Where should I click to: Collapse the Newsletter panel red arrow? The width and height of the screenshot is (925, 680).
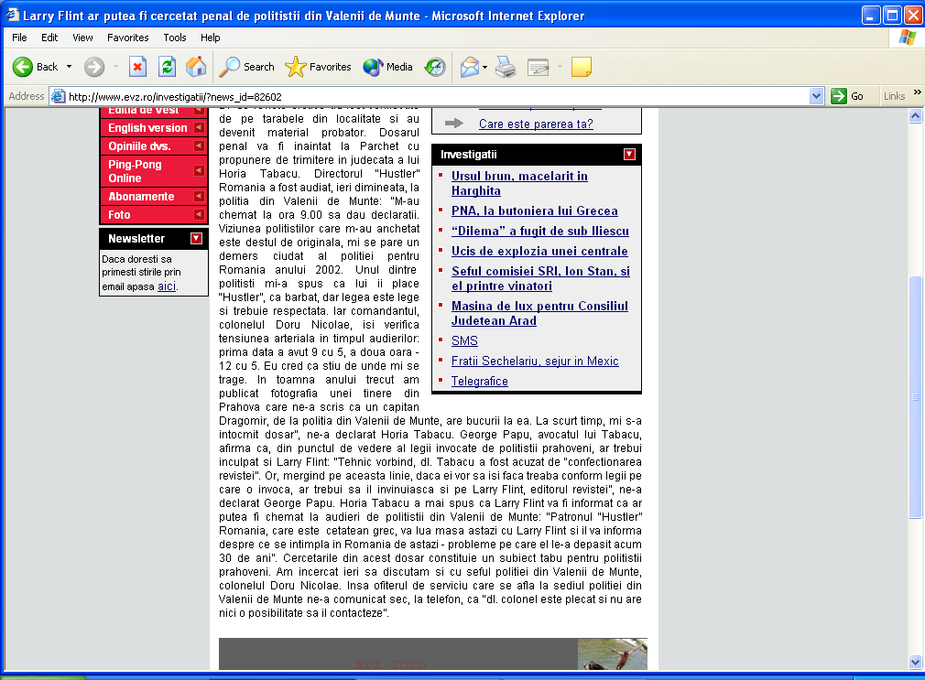196,238
